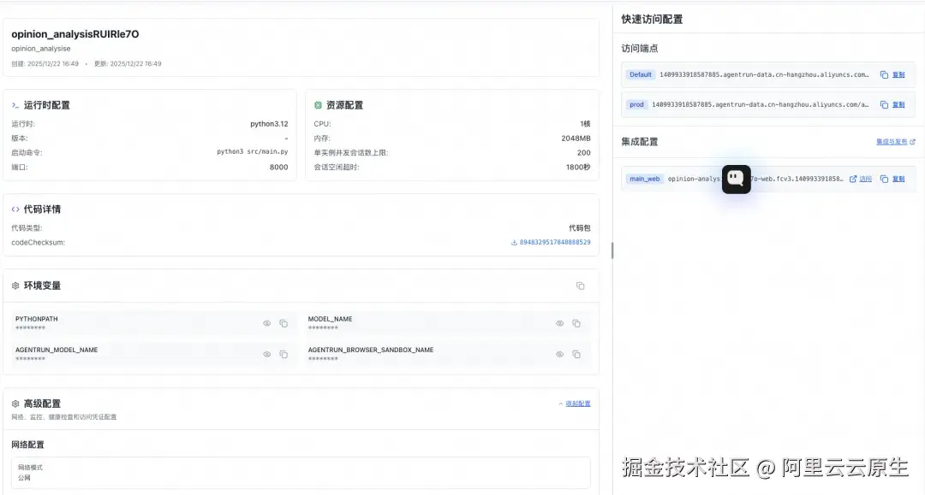925x495 pixels.
Task: Expand the Default endpoint truncated URL entry
Action: (x=762, y=74)
